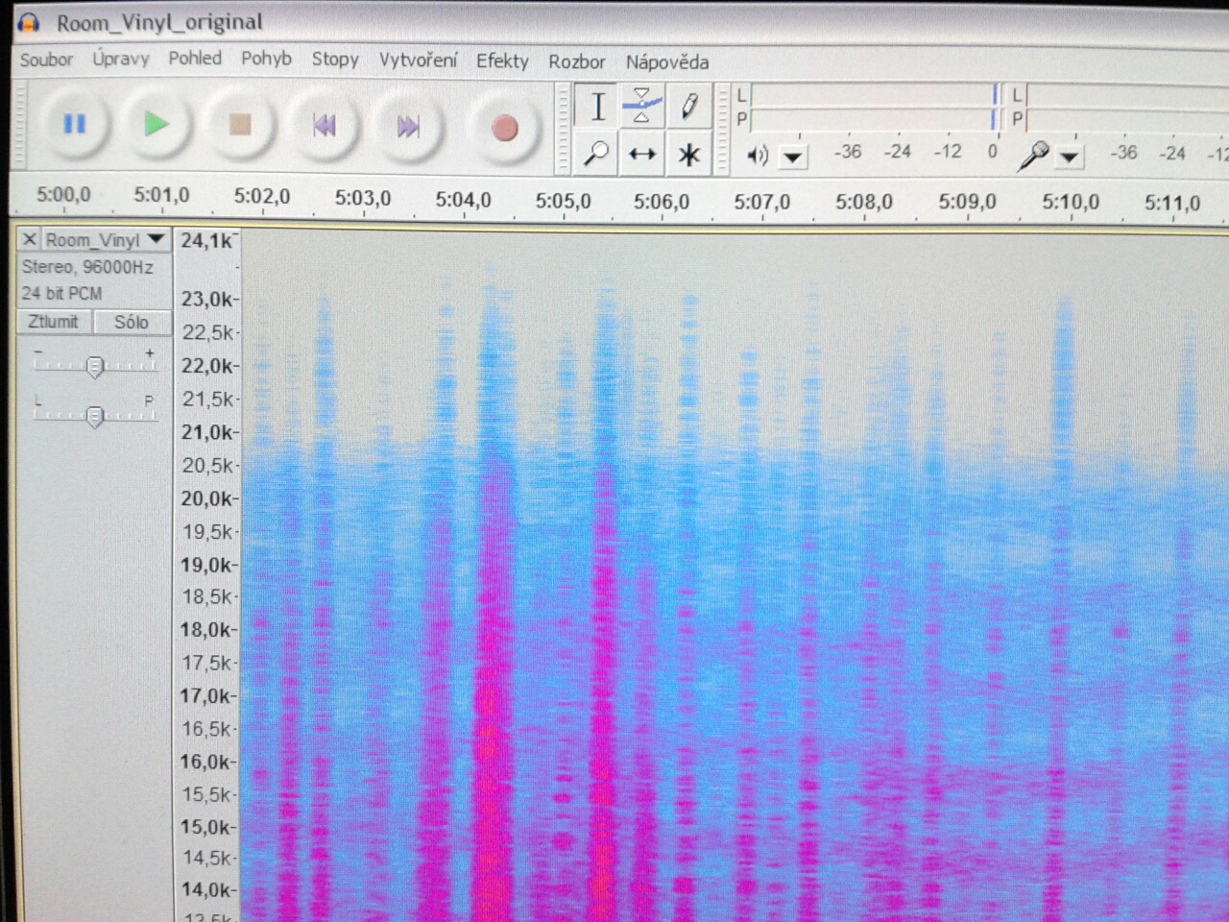Click the playback level meter P channel
The width and height of the screenshot is (1229, 922).
(875, 118)
